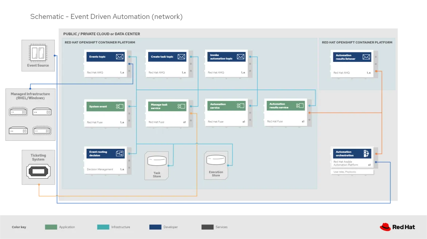The height and width of the screenshot is (239, 427).
Task: Click the blue connector dot on Automation orchestration
Action: pos(376,162)
